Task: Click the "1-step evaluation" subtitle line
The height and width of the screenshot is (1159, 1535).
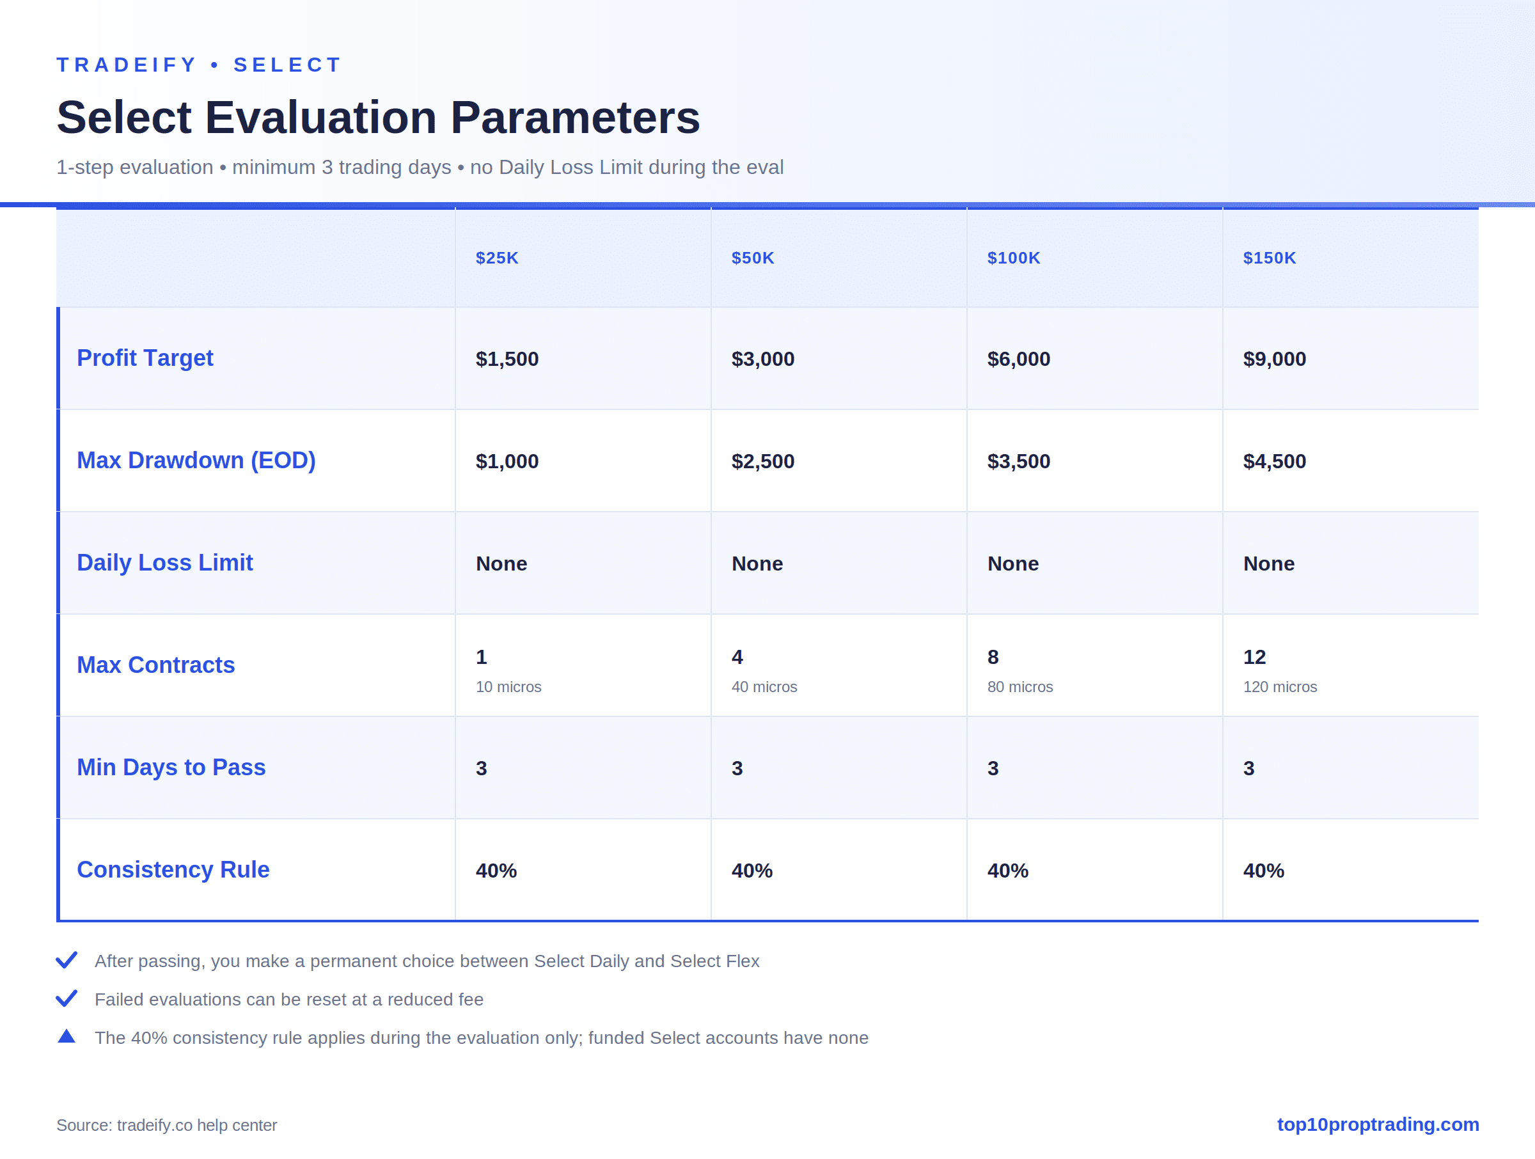Action: tap(420, 167)
